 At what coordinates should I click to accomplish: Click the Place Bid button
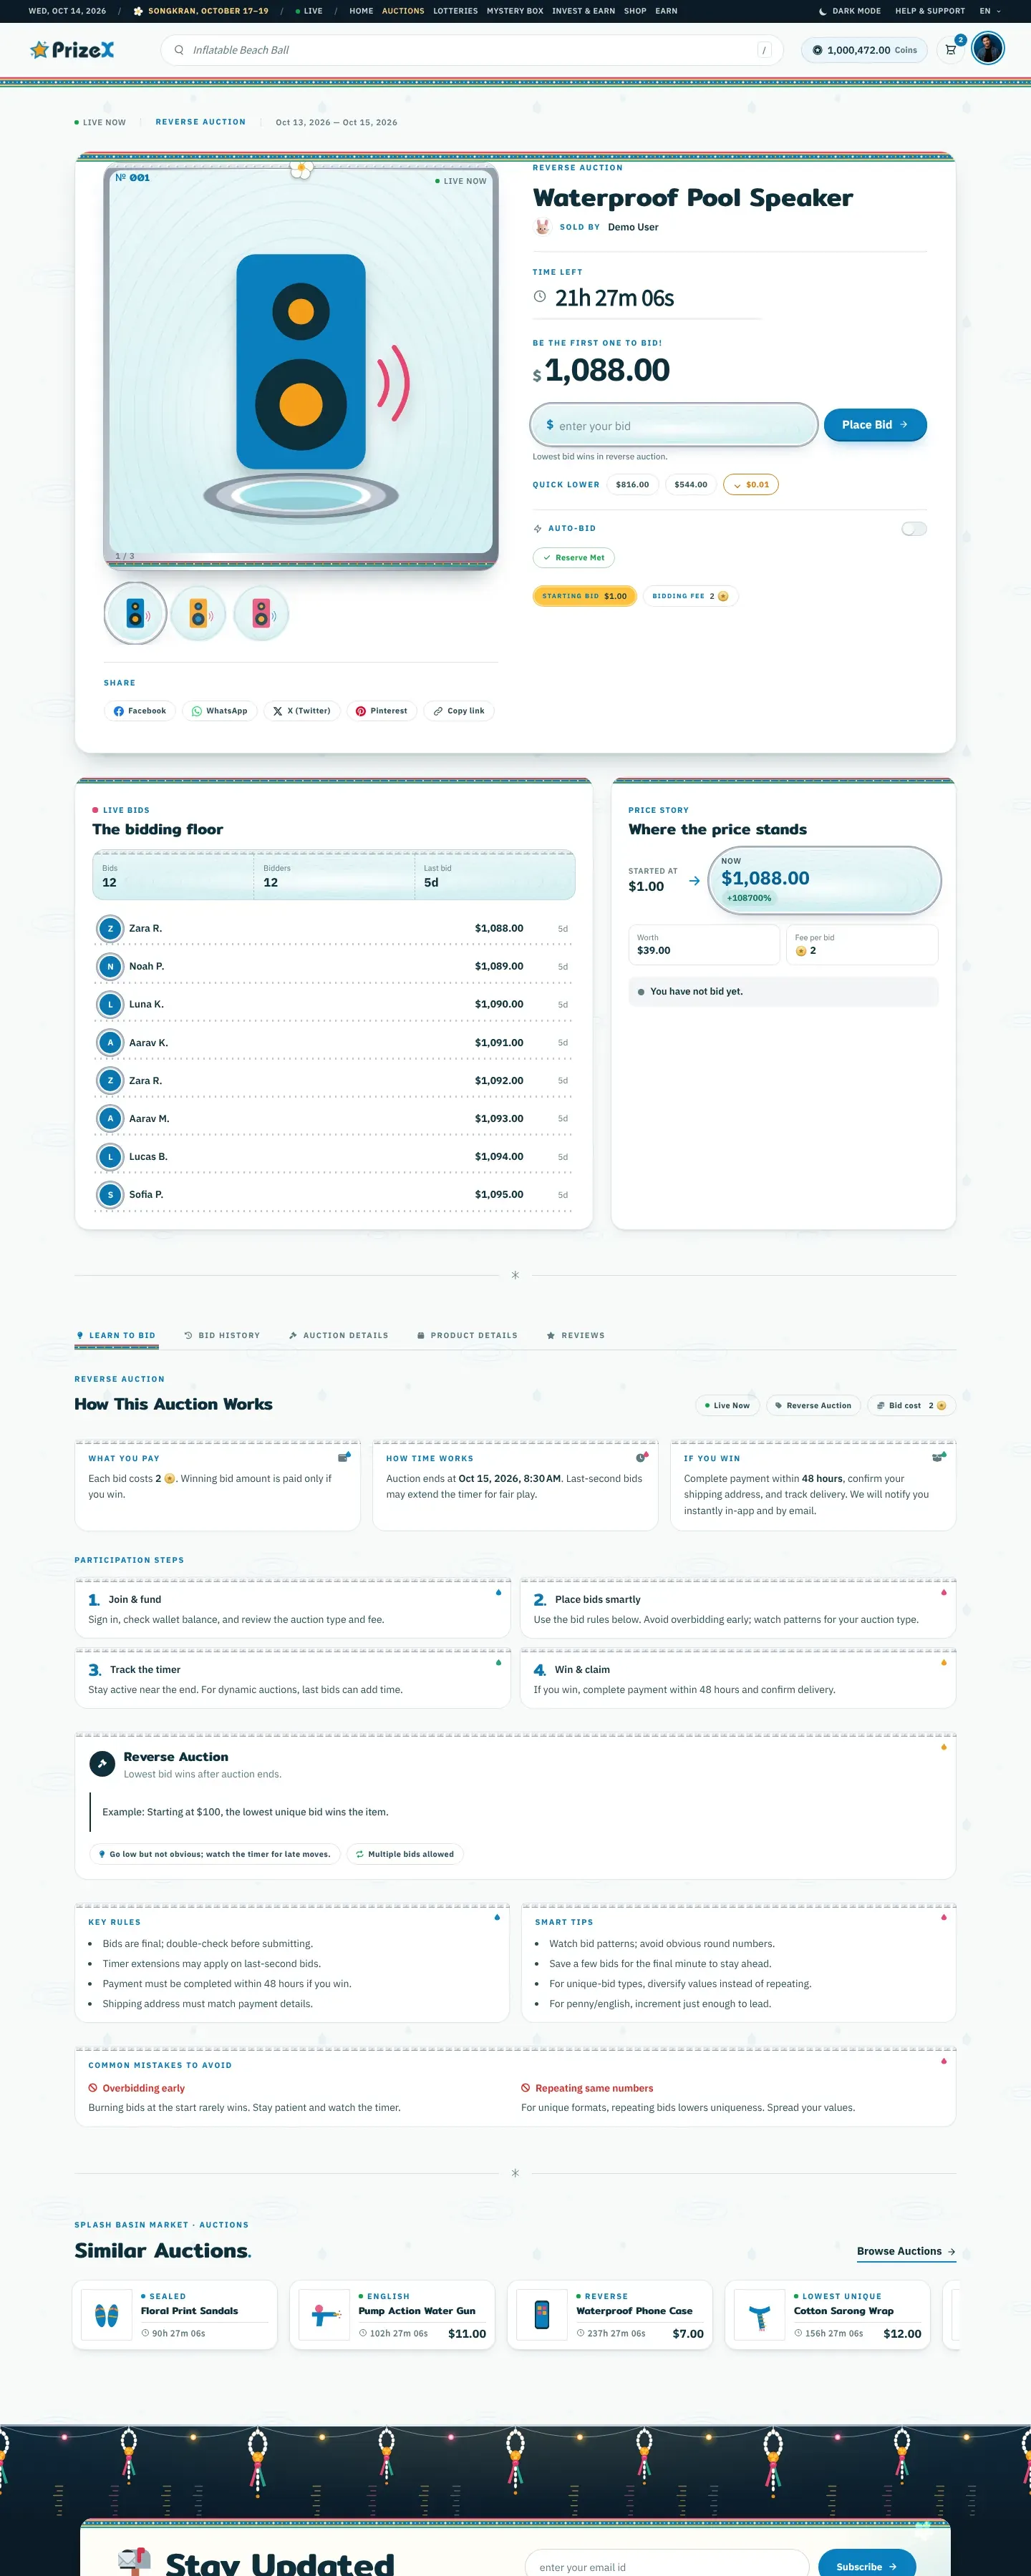[875, 425]
